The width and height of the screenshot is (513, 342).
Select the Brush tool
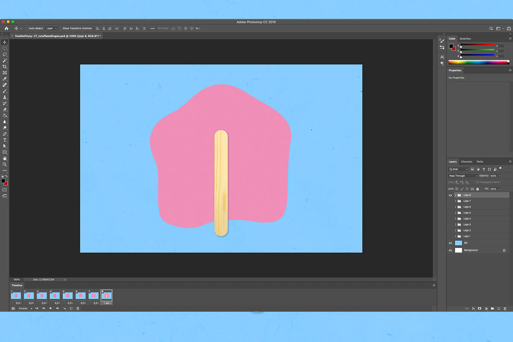(x=5, y=91)
